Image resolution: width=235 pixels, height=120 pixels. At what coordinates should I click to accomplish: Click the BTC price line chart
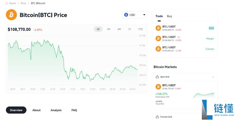(x=73, y=62)
